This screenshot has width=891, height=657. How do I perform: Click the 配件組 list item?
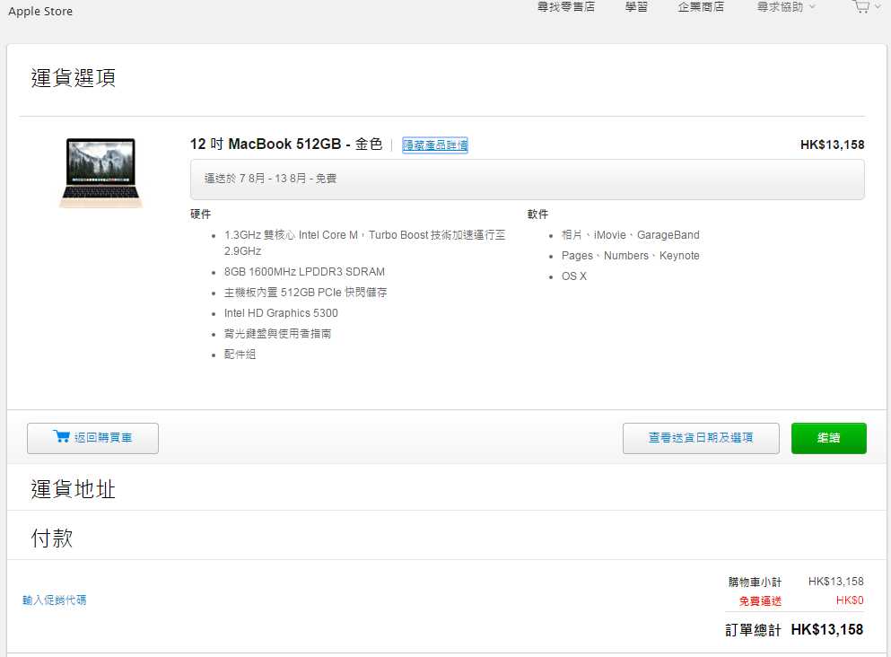[240, 355]
